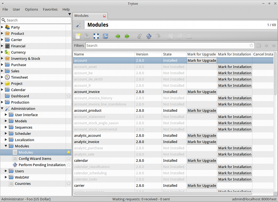This screenshot has width=278, height=202.
Task: Click the Switch view toolbar icon
Action: [x=96, y=36]
